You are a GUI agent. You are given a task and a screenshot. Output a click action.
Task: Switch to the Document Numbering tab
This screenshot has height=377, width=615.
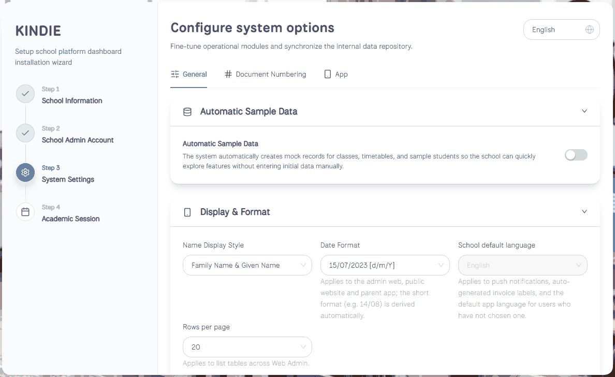pos(265,74)
